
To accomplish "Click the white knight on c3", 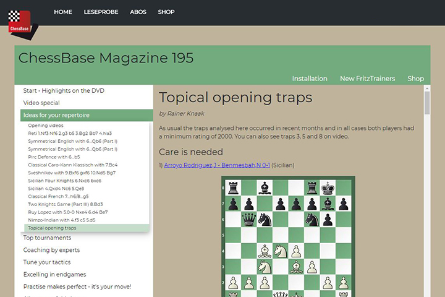I will click(x=265, y=267).
